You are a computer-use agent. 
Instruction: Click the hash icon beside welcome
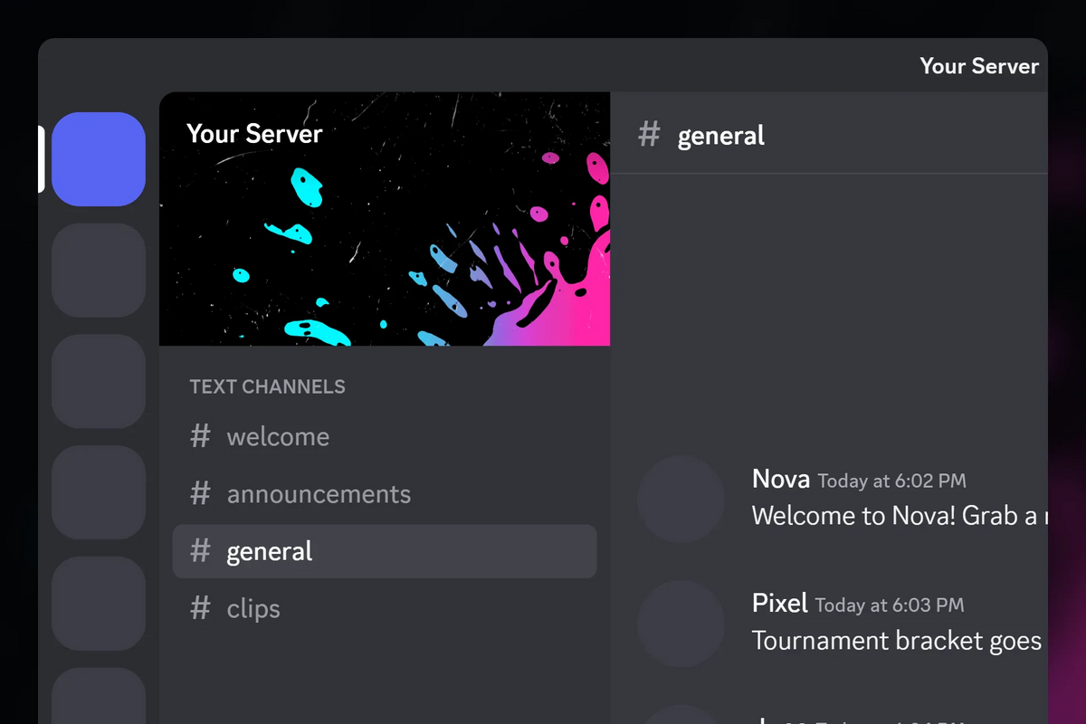point(200,436)
